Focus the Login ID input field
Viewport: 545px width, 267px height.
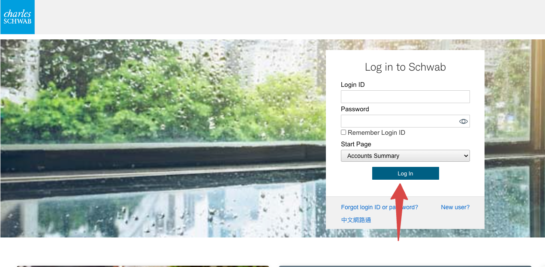405,97
